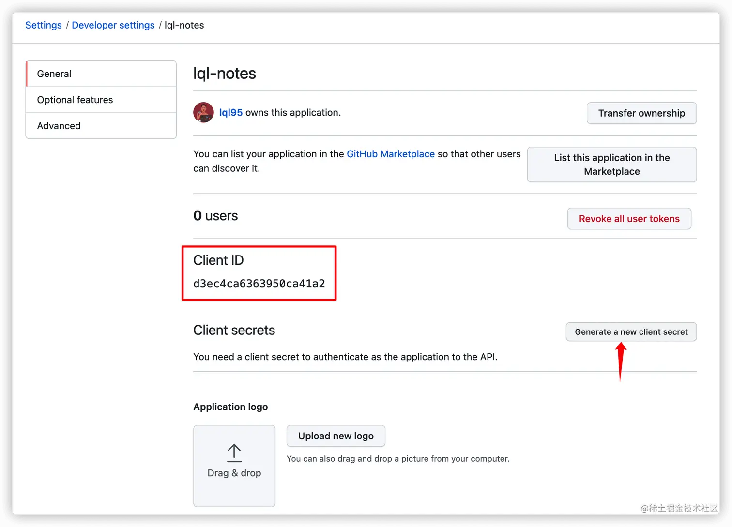Click the Transfer ownership button

pos(641,113)
